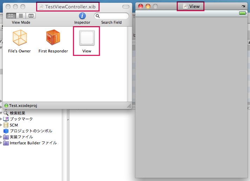This screenshot has width=250, height=181.
Task: Click the gray canvas of View window
Action: pyautogui.click(x=191, y=97)
